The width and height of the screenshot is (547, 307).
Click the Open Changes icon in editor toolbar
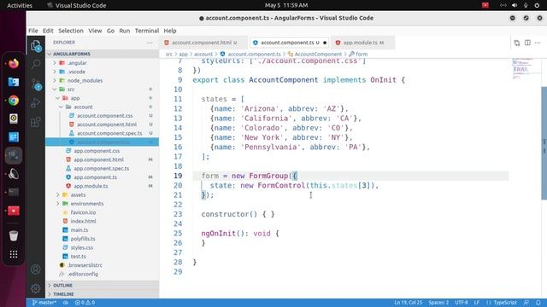coord(516,43)
